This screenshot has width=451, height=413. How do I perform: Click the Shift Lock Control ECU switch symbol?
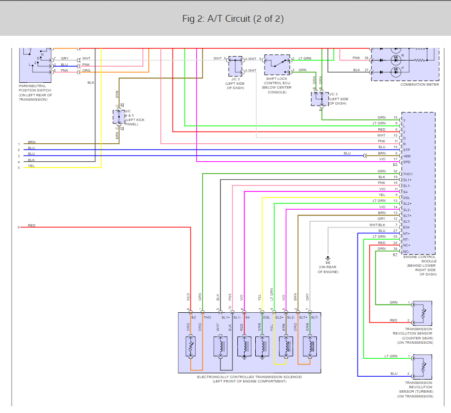[x=277, y=65]
